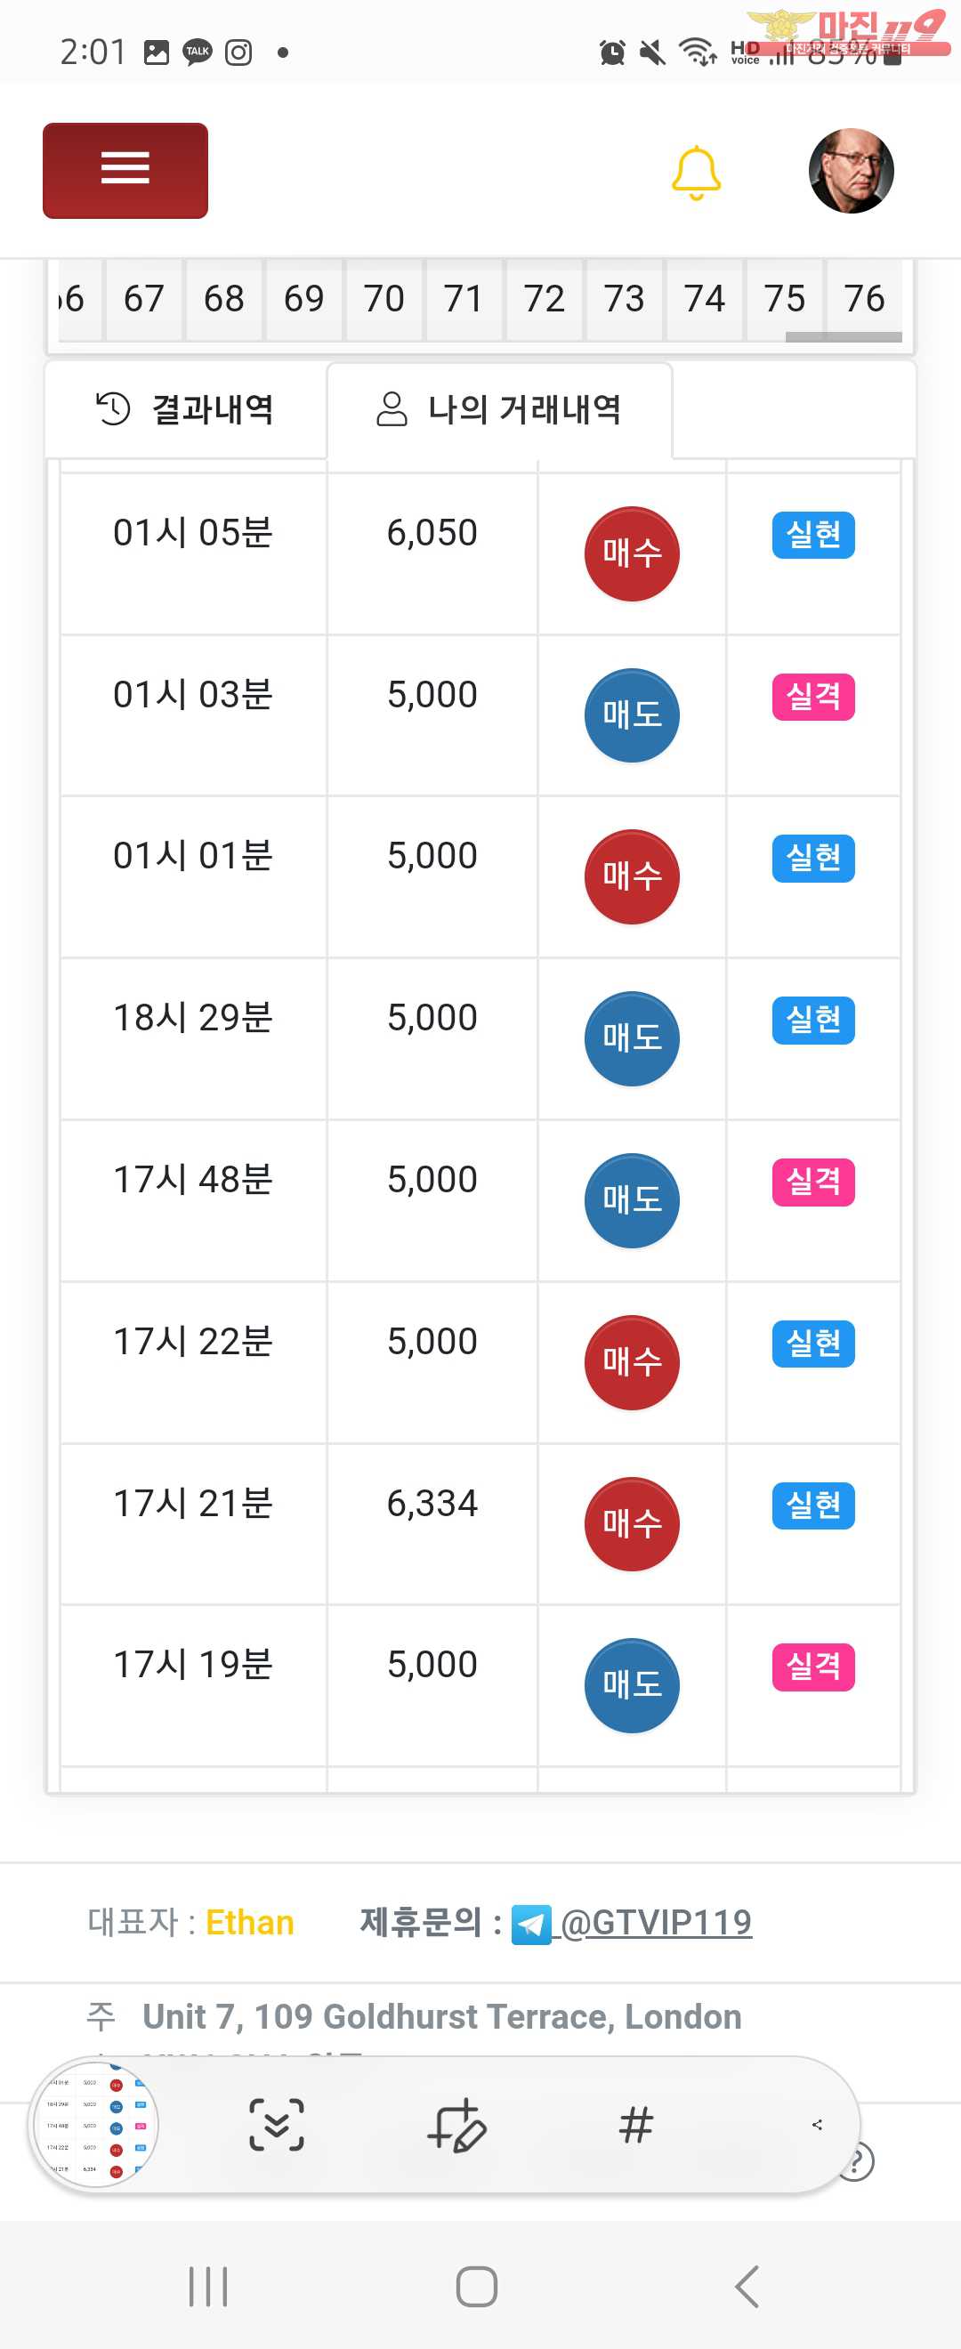Click the 실현 badge in 18시 29분 row
This screenshot has width=961, height=2349.
click(813, 1020)
